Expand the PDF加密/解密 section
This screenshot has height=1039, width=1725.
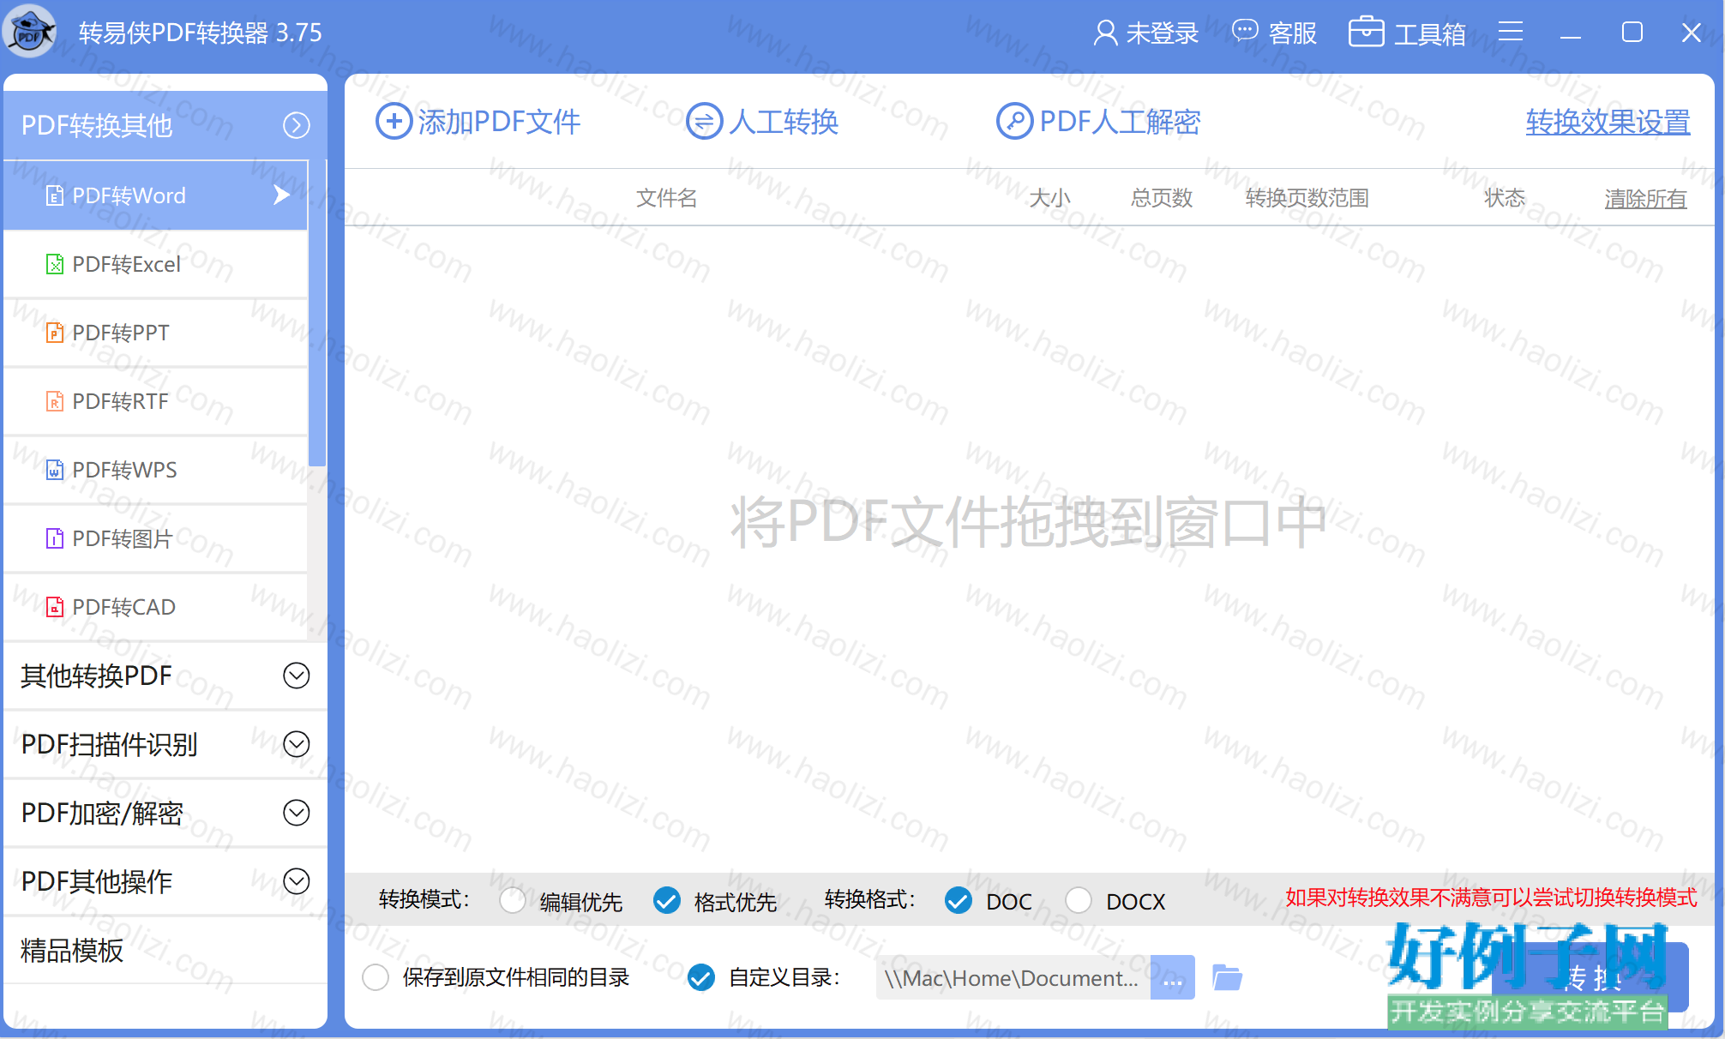(x=297, y=813)
